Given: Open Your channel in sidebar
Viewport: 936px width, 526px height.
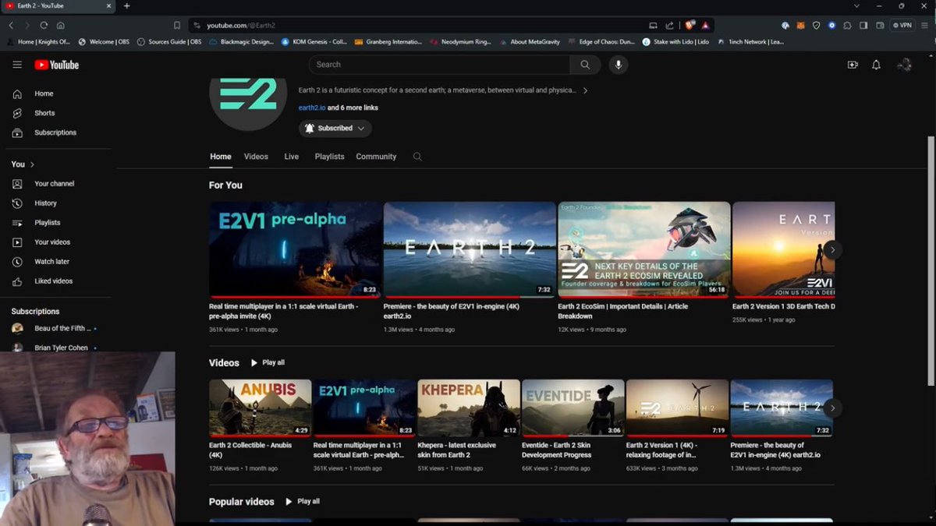Looking at the screenshot, I should pos(55,184).
